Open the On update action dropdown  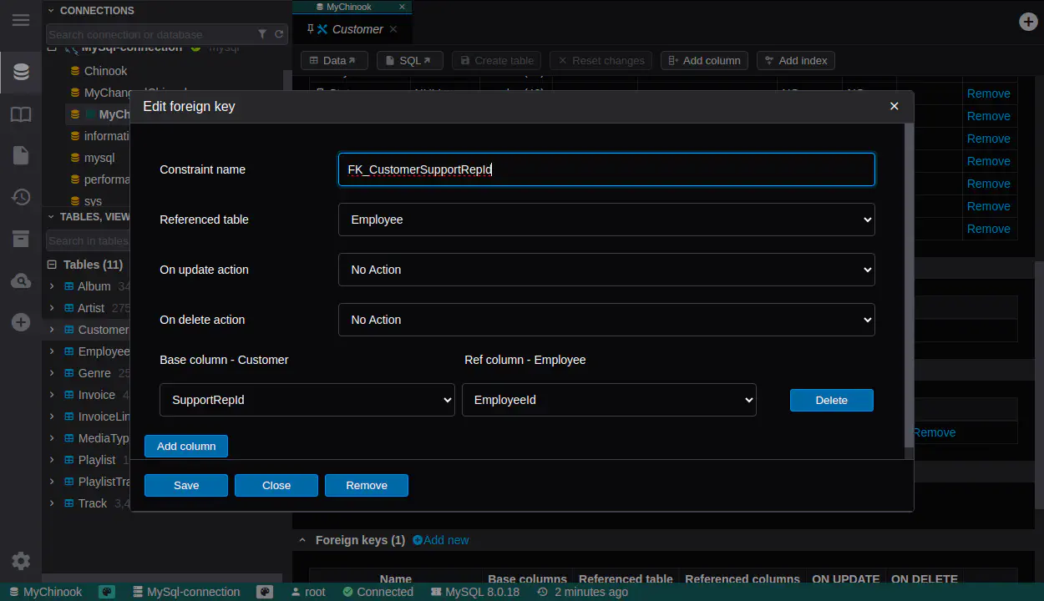pos(606,270)
